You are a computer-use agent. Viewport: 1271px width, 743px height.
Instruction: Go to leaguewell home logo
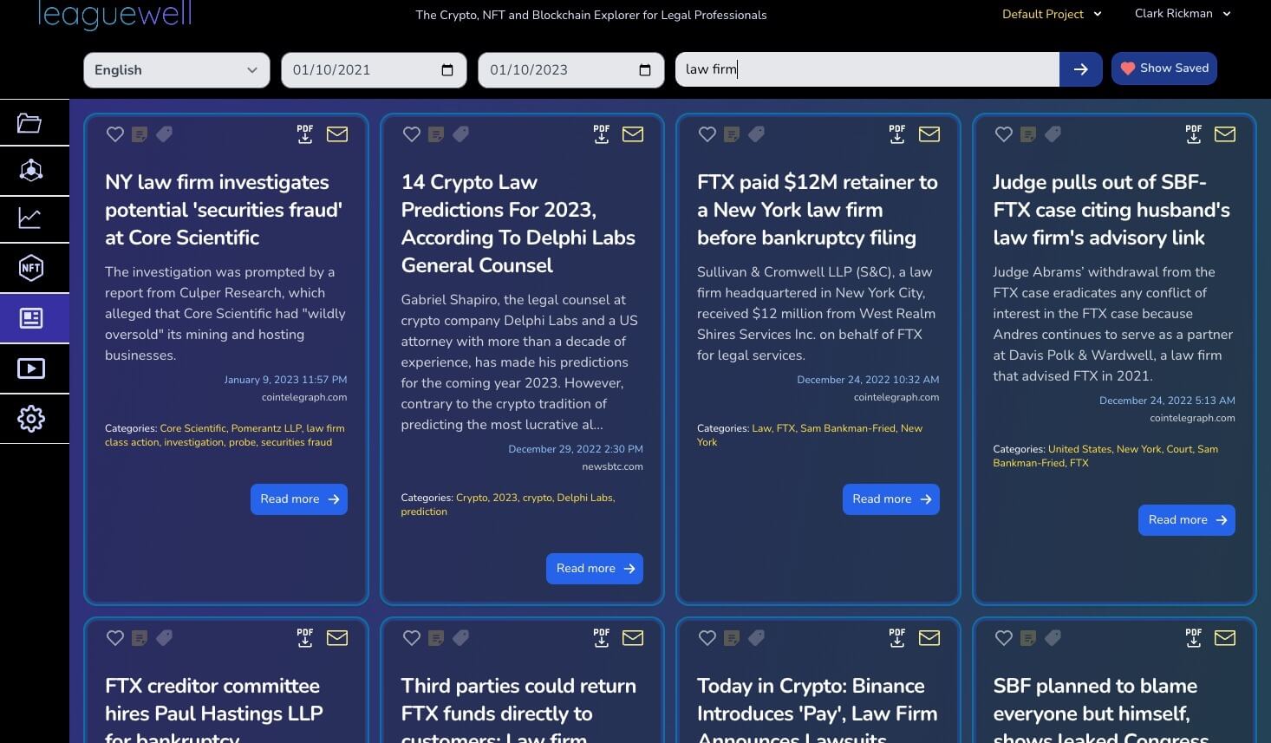coord(114,15)
